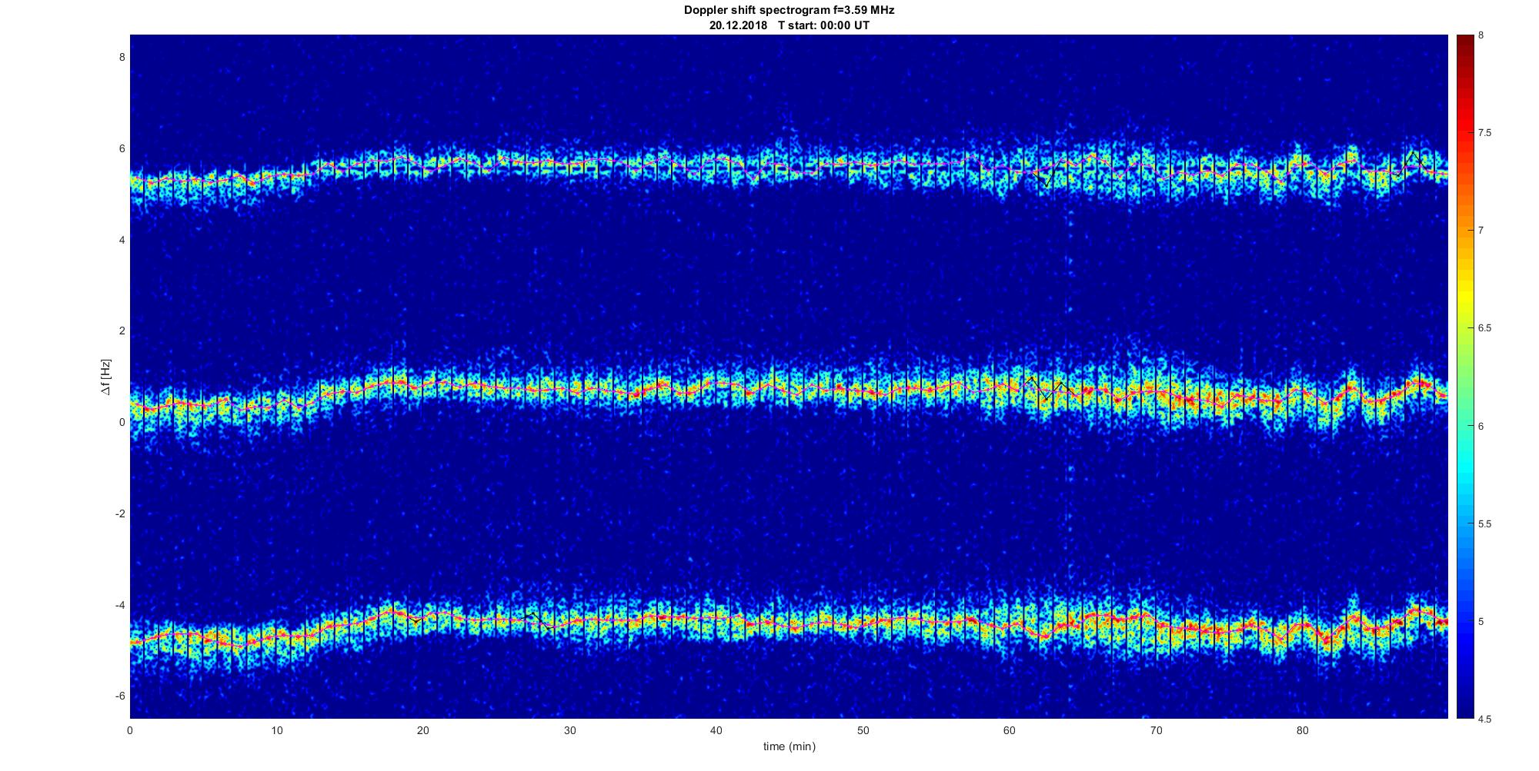Click the subtitle '20.12.2018 T start: 00:00 UT'
This screenshot has height=771, width=1539.
(789, 25)
